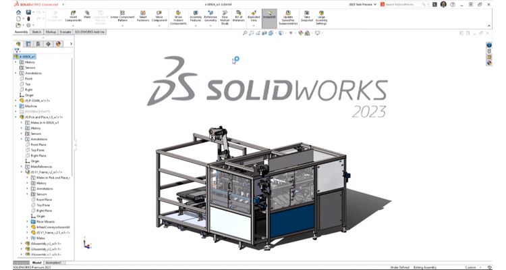Open the 2023 Tech Preview dropdown

[362, 5]
